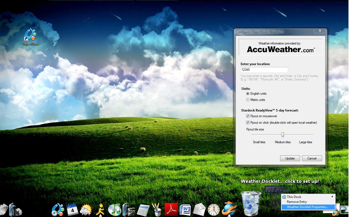The height and width of the screenshot is (217, 349).
Task: Open Weather Docklet Properties menu entry
Action: (308, 207)
